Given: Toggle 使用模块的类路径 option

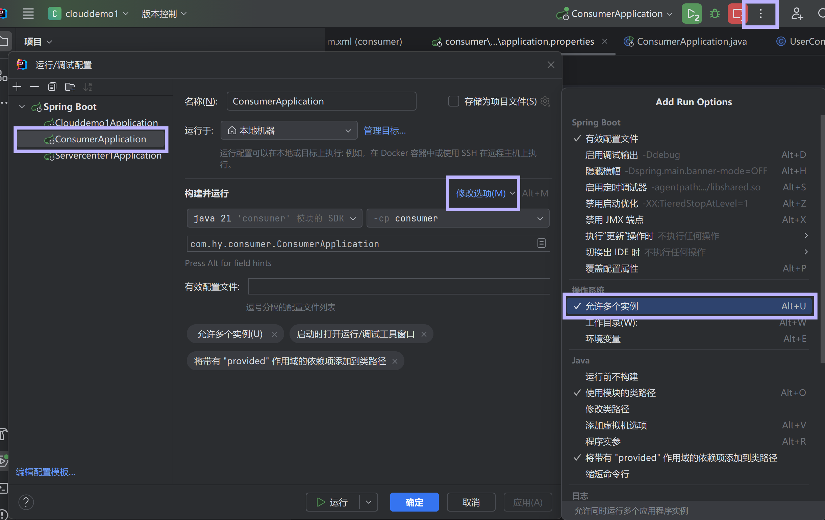Looking at the screenshot, I should coord(689,393).
